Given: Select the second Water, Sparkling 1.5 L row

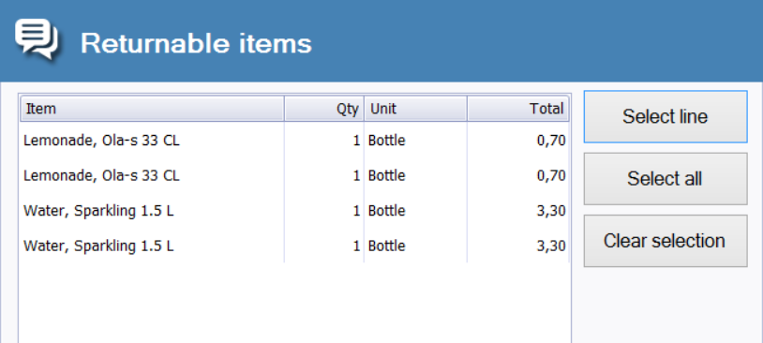Looking at the screenshot, I should tap(294, 246).
